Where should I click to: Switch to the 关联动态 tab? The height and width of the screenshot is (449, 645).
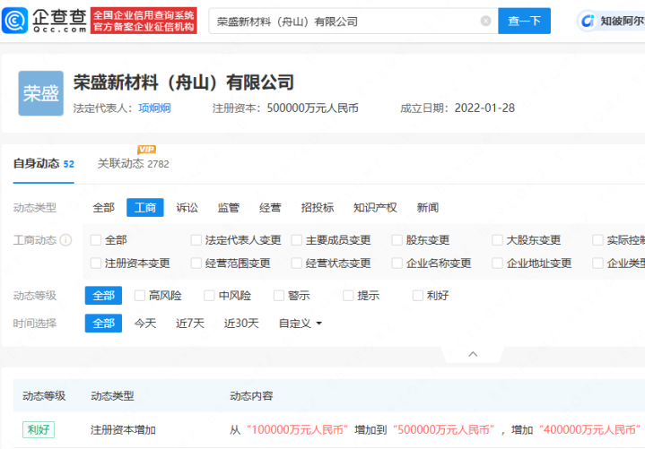pos(133,164)
